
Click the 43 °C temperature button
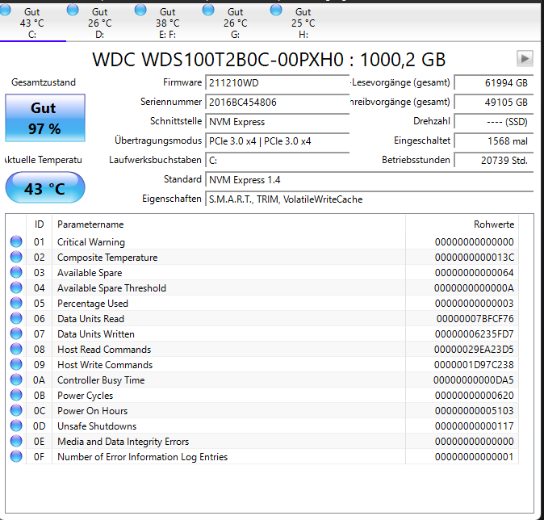point(45,188)
